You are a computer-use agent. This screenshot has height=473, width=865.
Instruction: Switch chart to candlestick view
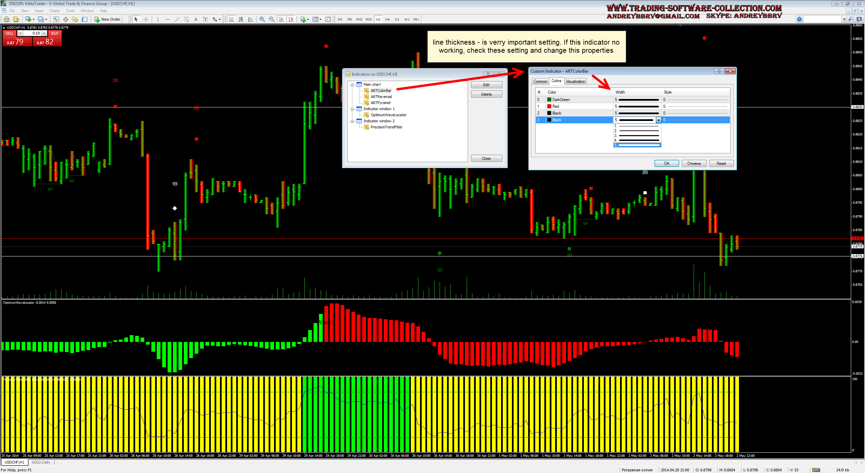coord(241,19)
